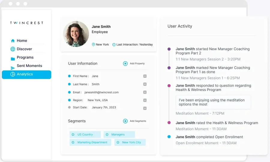Click the info icon on Managers tag
This screenshot has height=162, width=270.
107,134
